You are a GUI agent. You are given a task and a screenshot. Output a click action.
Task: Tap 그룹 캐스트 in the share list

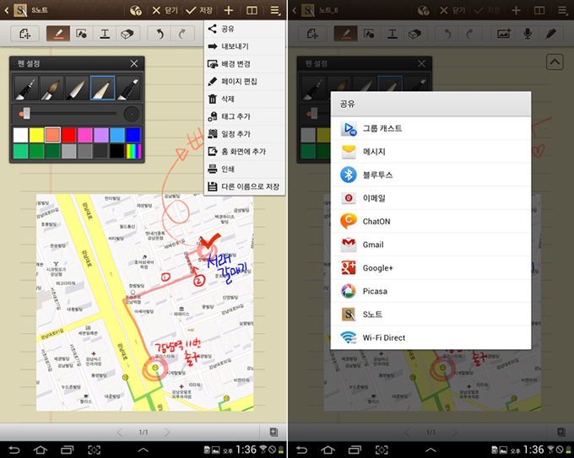click(382, 128)
